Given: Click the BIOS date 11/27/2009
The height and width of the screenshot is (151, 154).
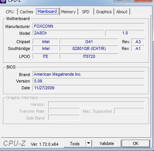Looking at the screenshot, I should click(88, 88).
